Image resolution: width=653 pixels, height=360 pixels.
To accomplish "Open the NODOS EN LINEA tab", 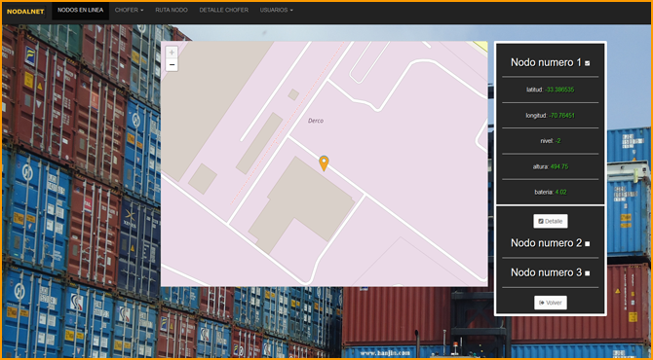I will [x=80, y=10].
